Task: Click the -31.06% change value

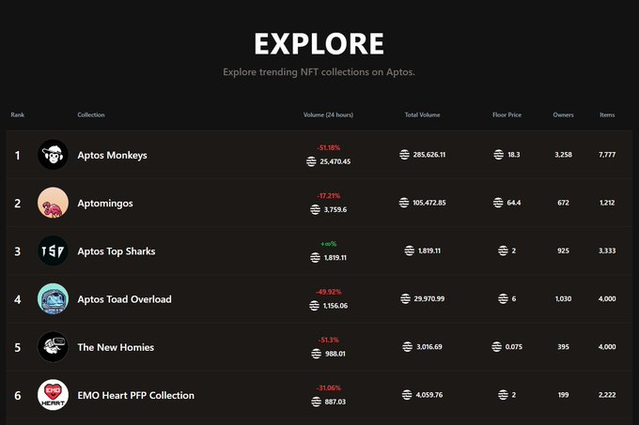Action: point(329,388)
